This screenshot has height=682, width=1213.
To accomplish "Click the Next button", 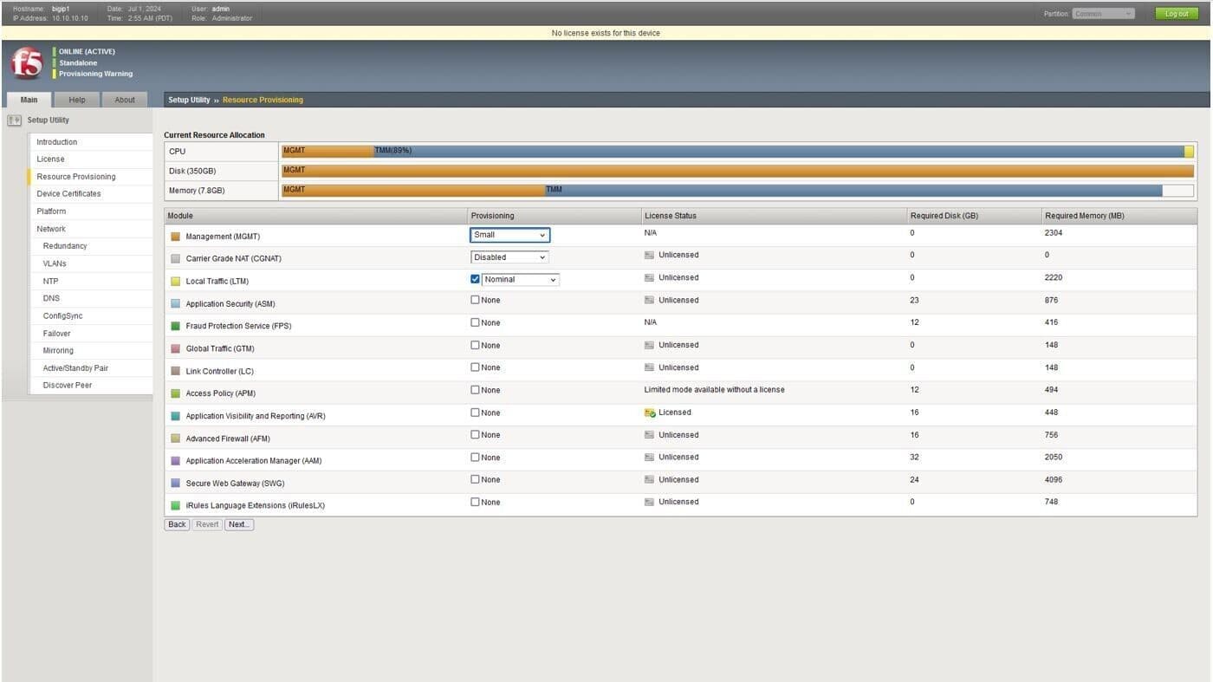I will click(237, 524).
